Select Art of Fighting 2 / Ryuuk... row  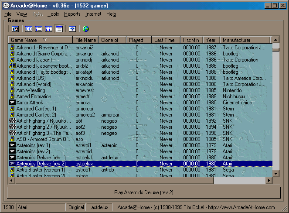point(140,127)
